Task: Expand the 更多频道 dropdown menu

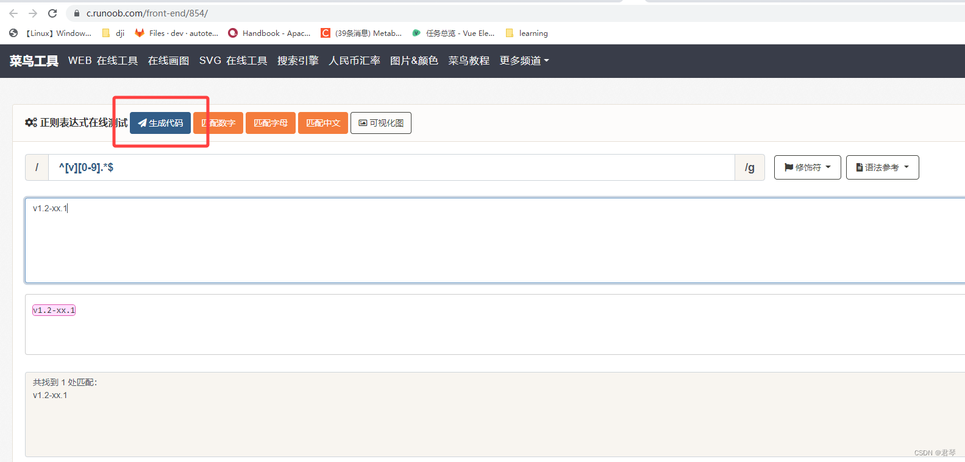Action: click(x=524, y=61)
